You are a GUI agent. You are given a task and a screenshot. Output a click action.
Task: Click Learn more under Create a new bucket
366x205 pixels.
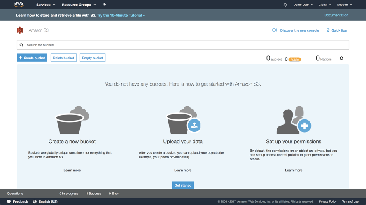72,170
